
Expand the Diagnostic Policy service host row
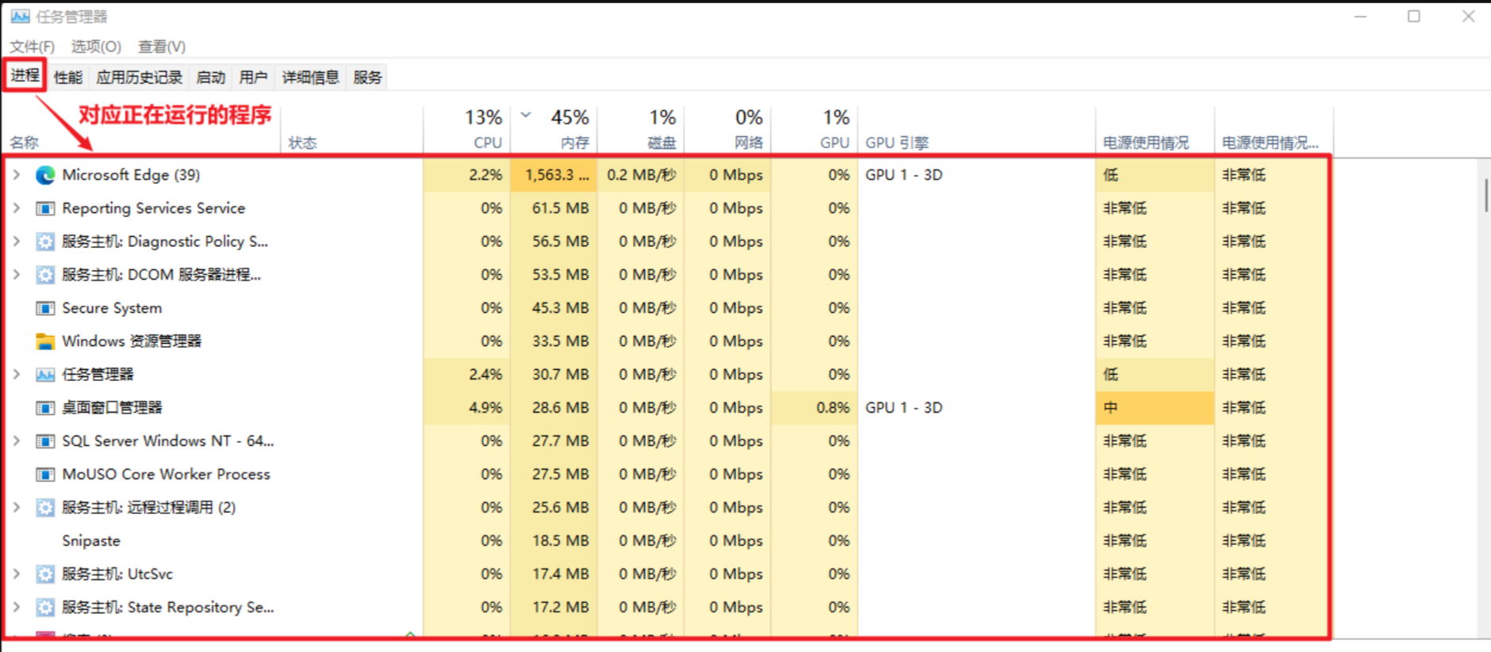coord(17,241)
